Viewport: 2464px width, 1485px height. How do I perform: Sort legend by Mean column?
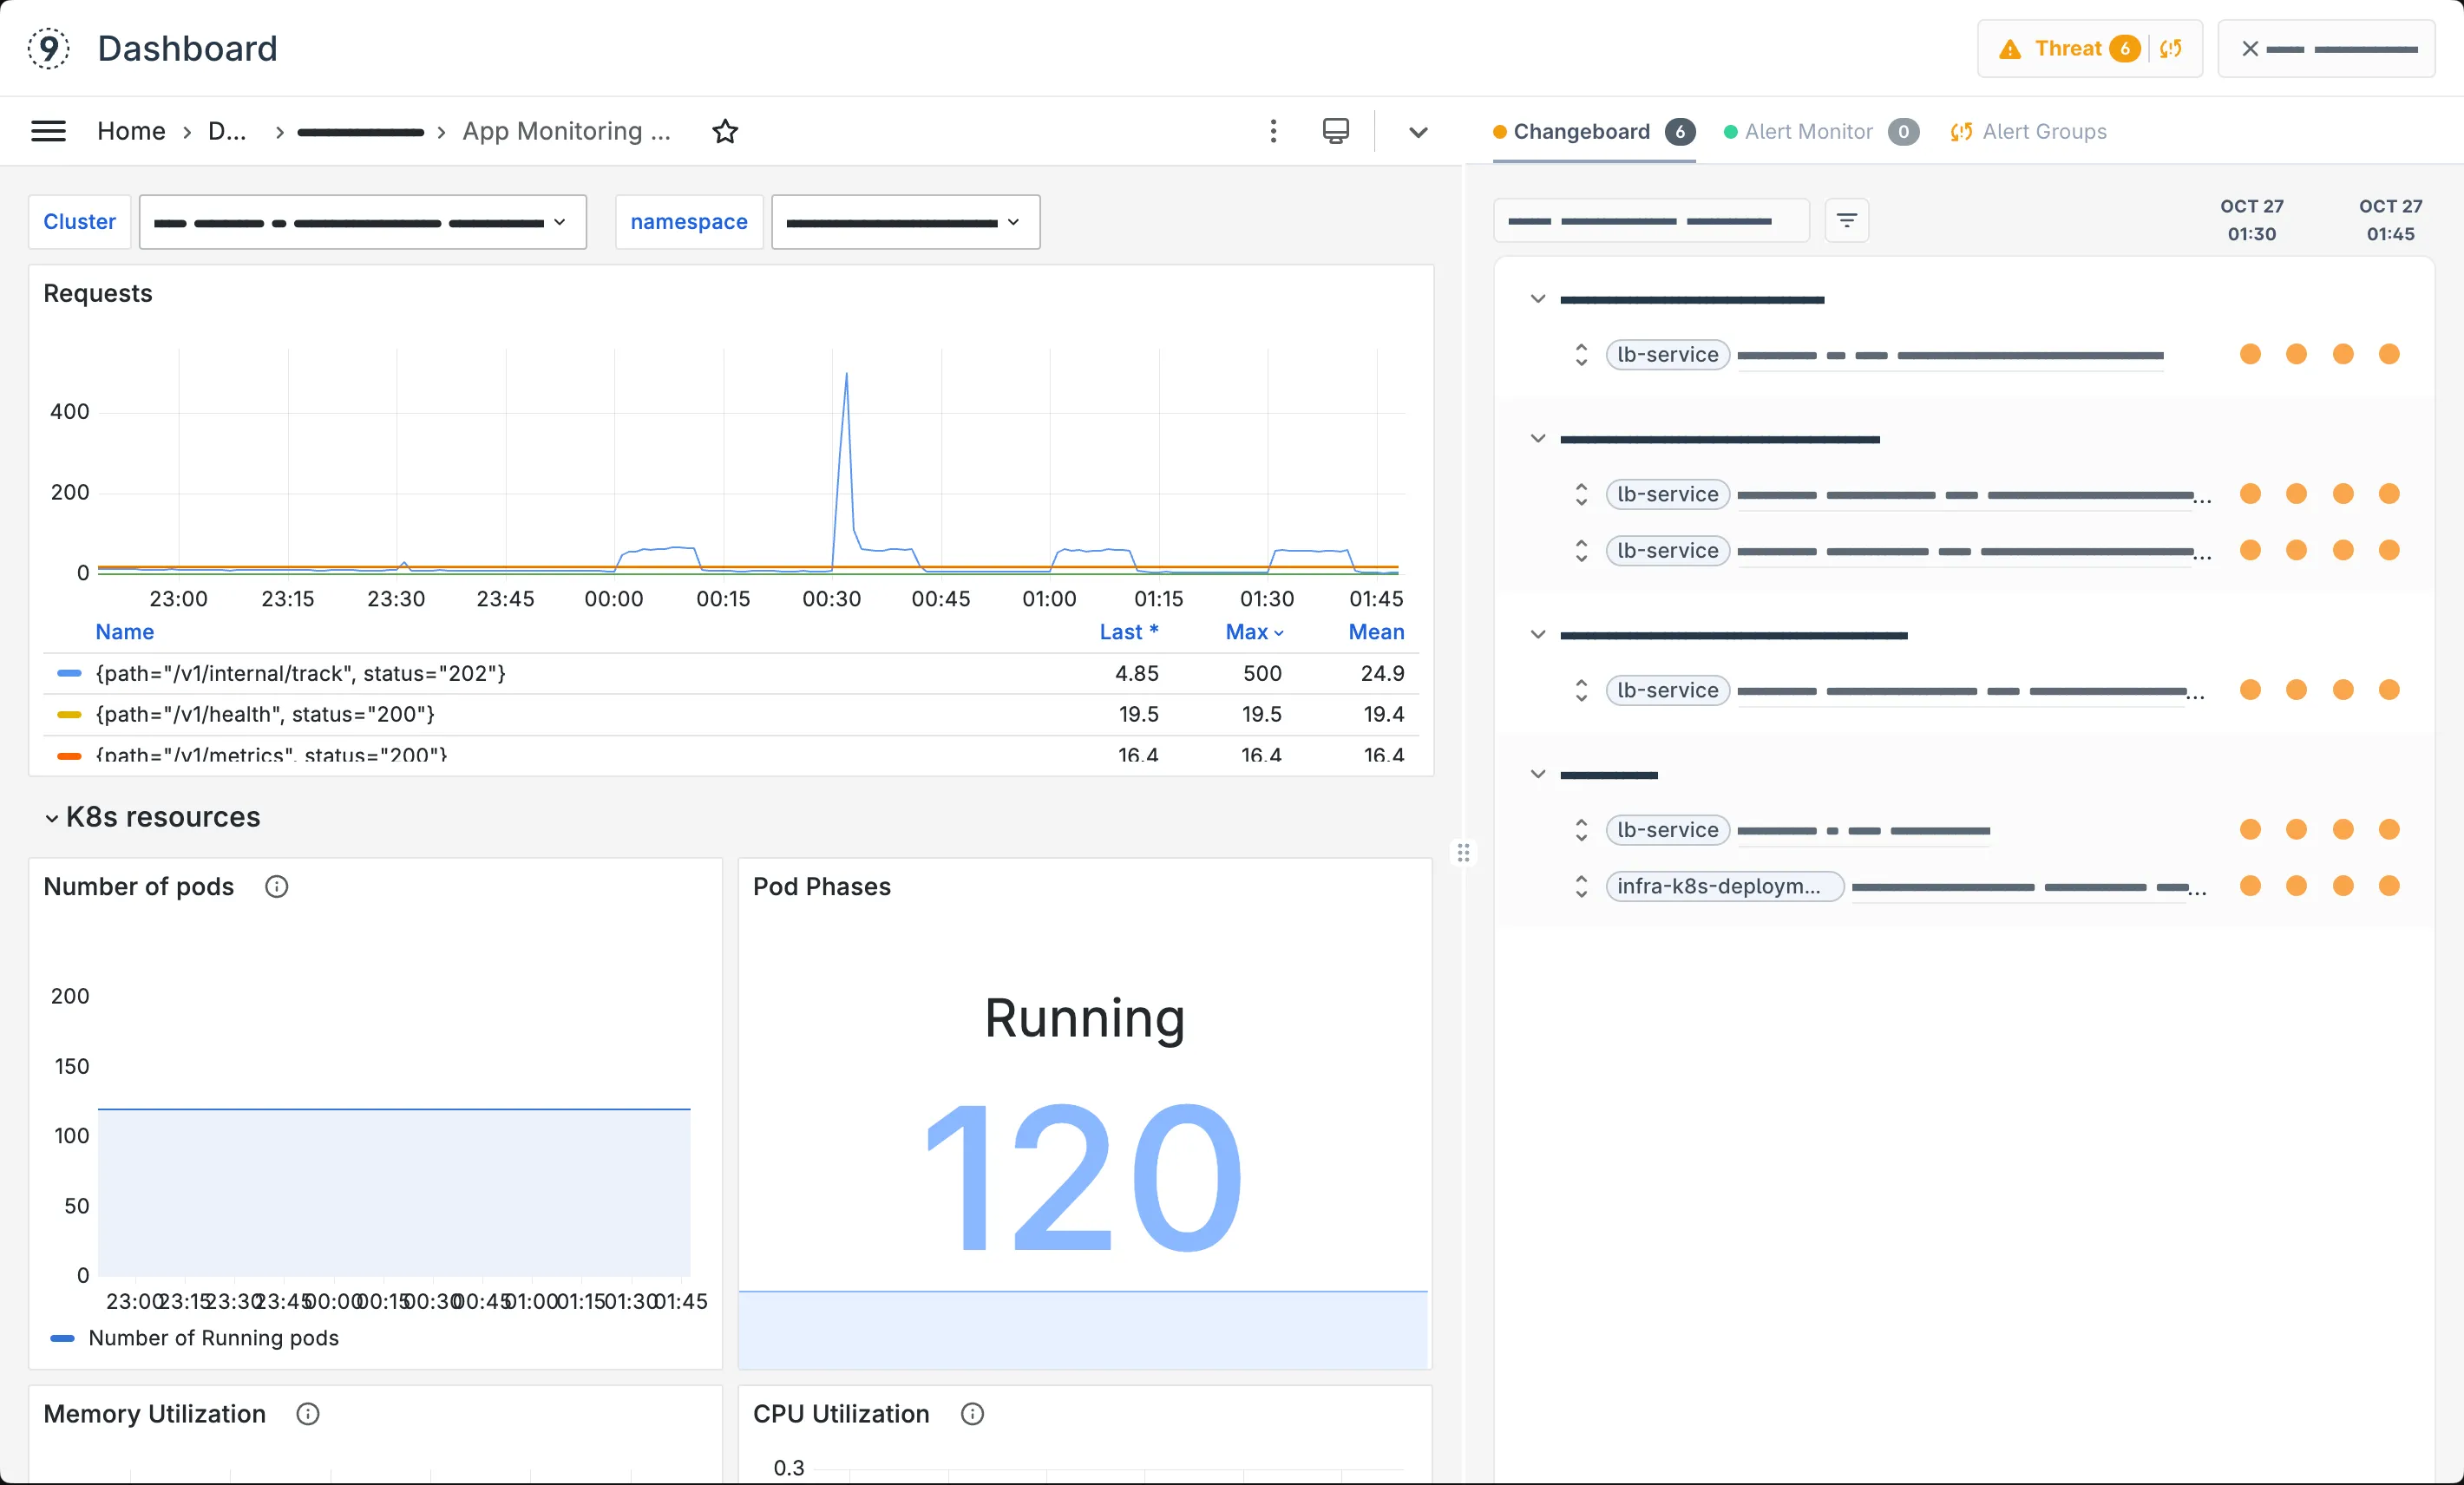coord(1376,632)
